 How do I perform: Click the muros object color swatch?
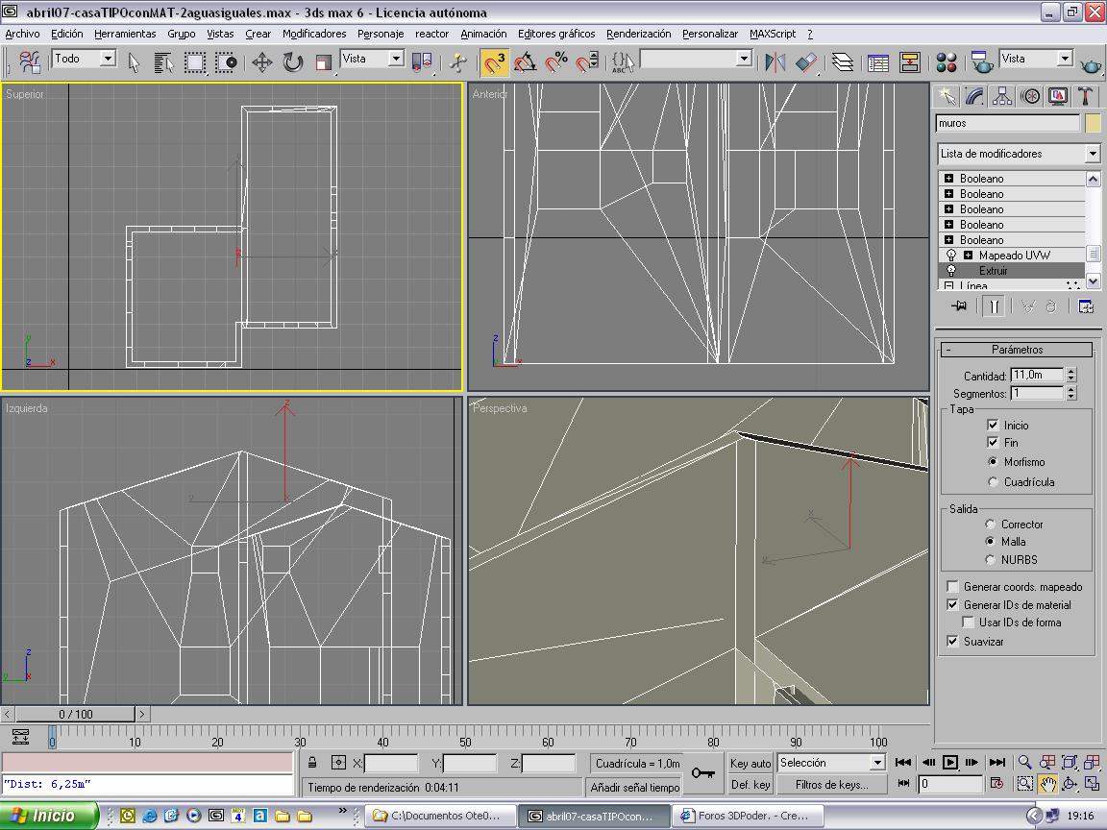[x=1093, y=123]
